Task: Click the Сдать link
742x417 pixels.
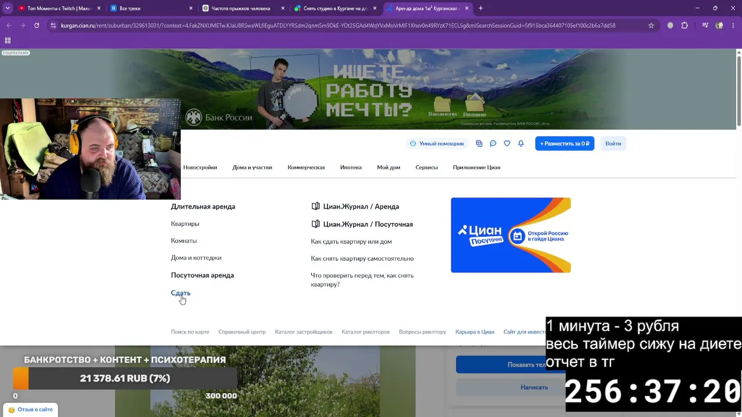Action: coord(180,293)
